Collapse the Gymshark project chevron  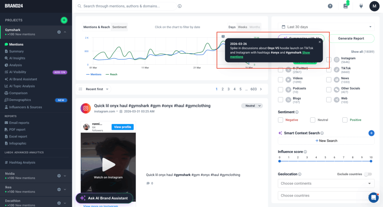[65, 32]
